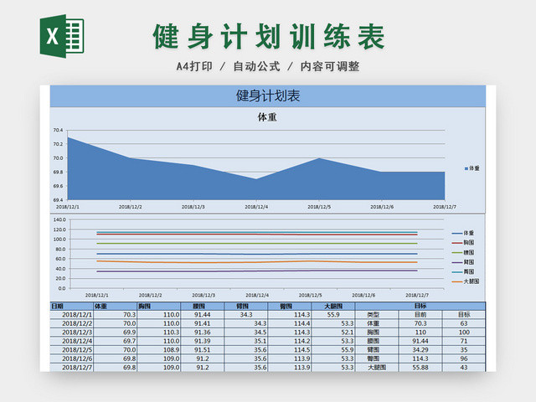Select waist value 91.51 in the 2018/12/5 row
This screenshot has width=536, height=402.
click(x=202, y=350)
